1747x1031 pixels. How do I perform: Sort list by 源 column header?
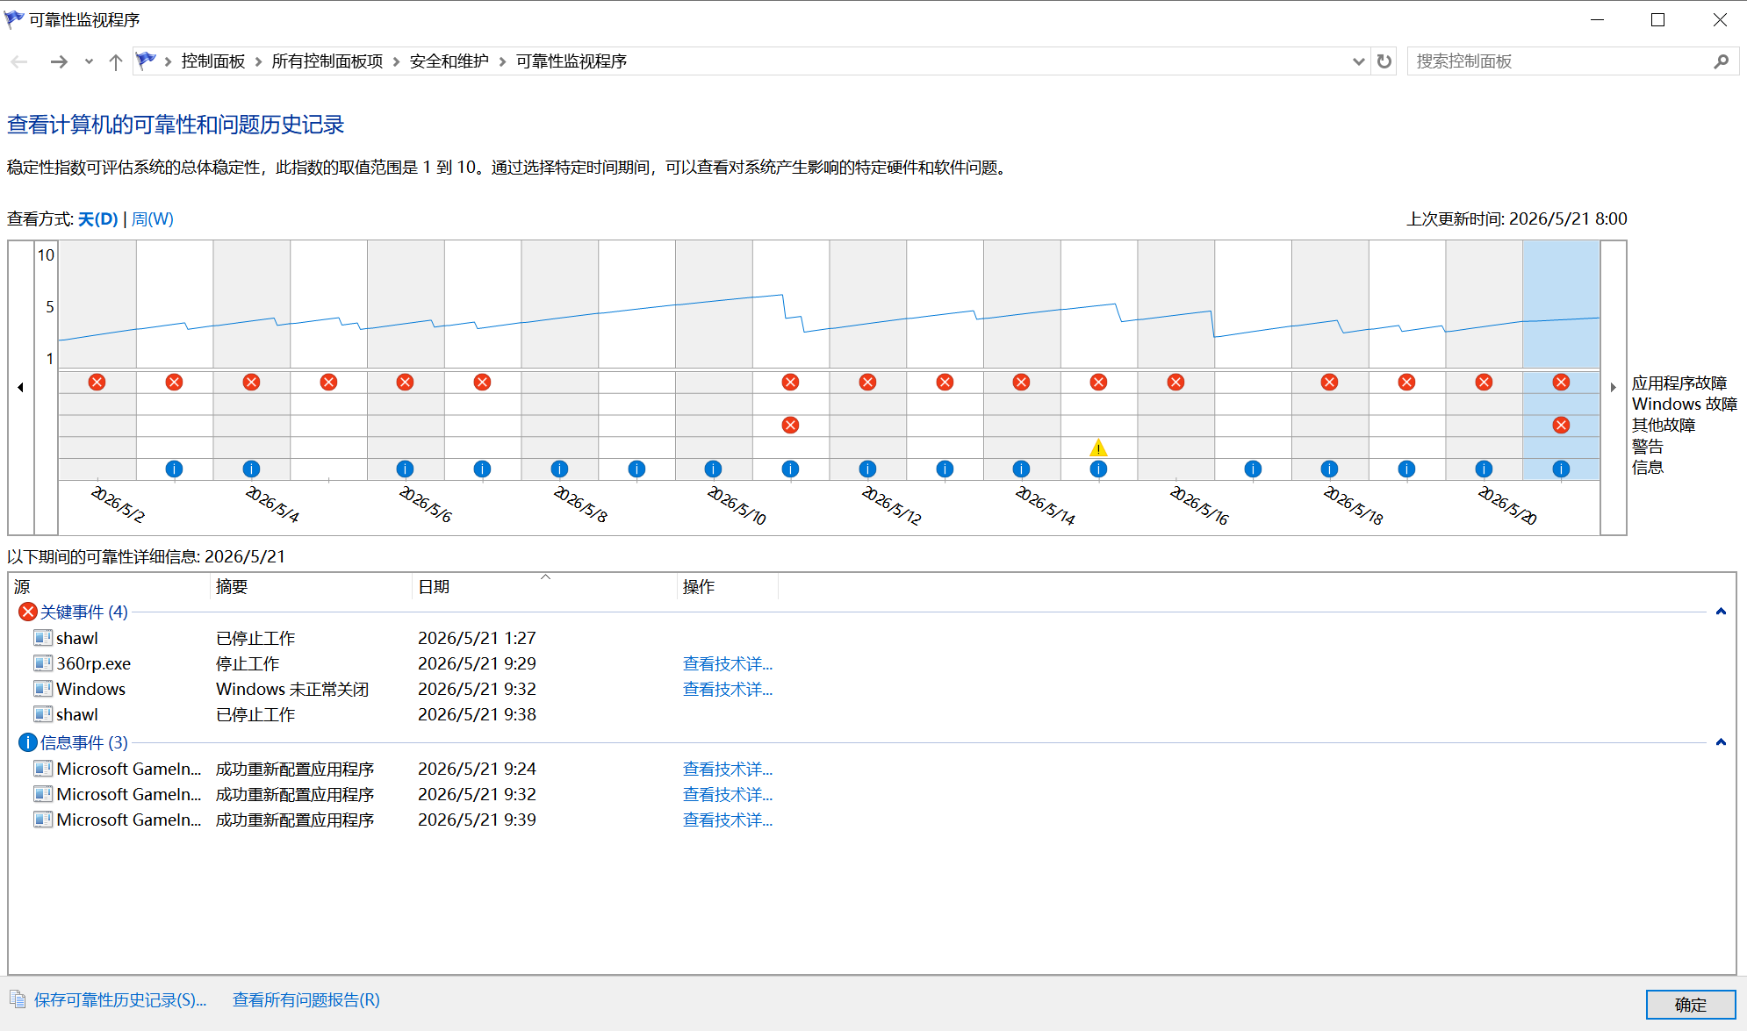(x=109, y=586)
